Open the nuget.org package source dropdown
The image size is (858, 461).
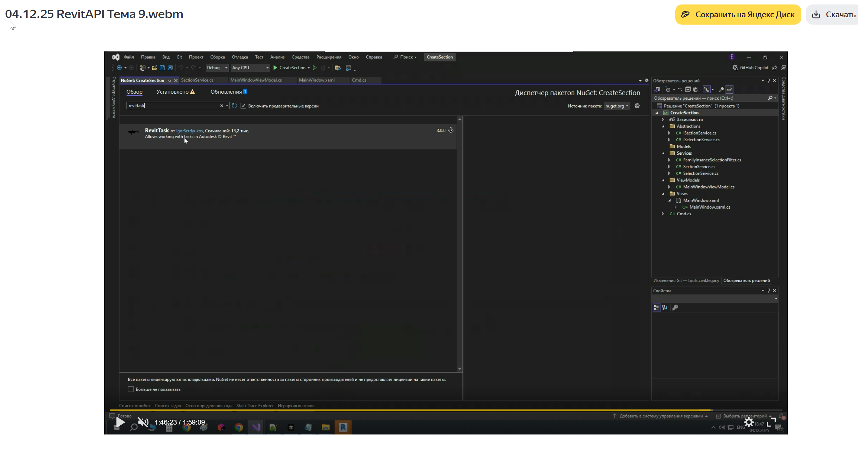pos(616,106)
